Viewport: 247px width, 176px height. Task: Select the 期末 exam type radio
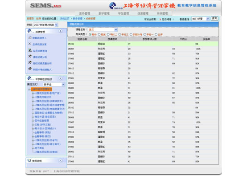point(99,34)
